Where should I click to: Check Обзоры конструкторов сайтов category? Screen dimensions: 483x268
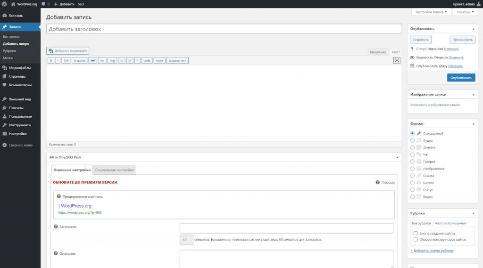tap(415, 239)
